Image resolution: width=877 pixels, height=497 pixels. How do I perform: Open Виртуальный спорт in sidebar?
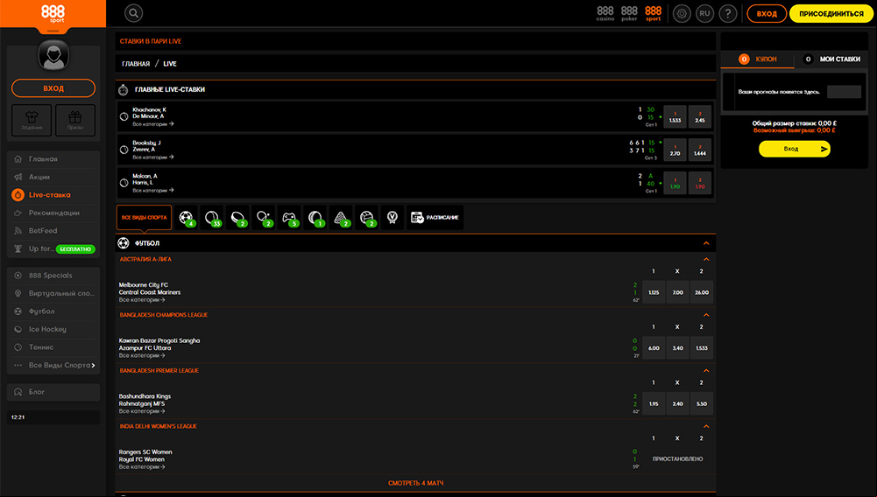point(53,293)
